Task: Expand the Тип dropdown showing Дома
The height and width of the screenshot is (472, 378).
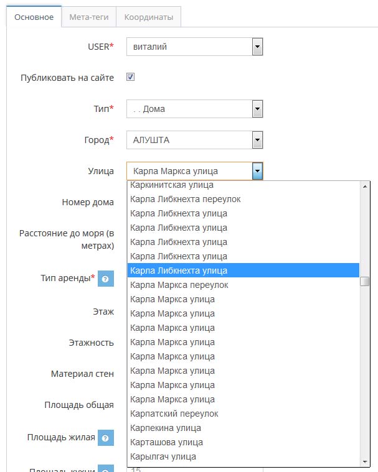Action: click(x=195, y=109)
